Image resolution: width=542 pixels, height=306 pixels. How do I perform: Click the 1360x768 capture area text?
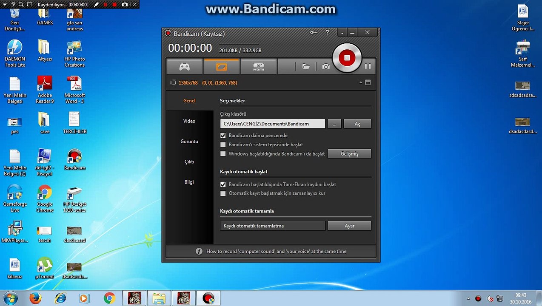coord(208,83)
